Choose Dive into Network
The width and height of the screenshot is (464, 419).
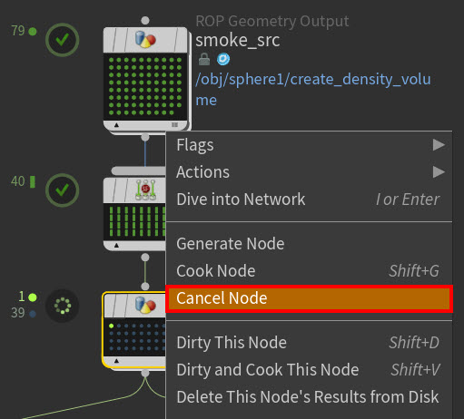point(309,200)
